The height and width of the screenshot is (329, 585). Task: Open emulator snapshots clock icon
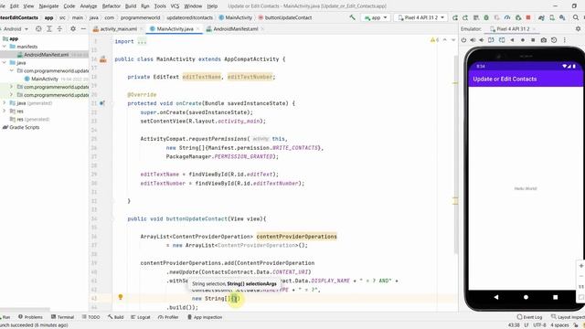point(554,40)
